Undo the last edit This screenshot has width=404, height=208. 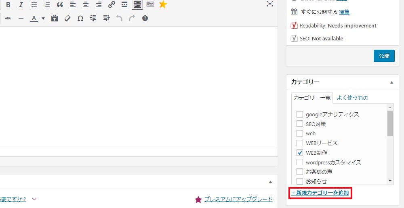(x=119, y=18)
